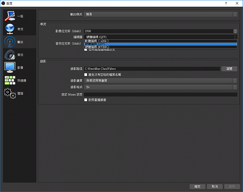Click the 確定 OK button
This screenshot has height=192, width=243.
coord(197,186)
